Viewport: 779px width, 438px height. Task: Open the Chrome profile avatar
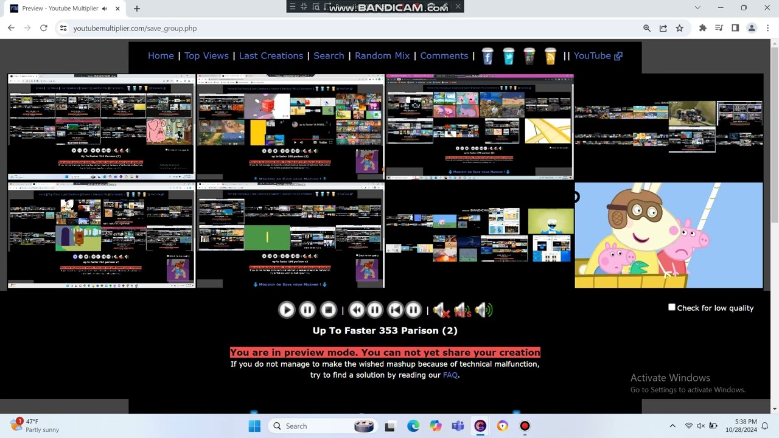[x=752, y=28]
